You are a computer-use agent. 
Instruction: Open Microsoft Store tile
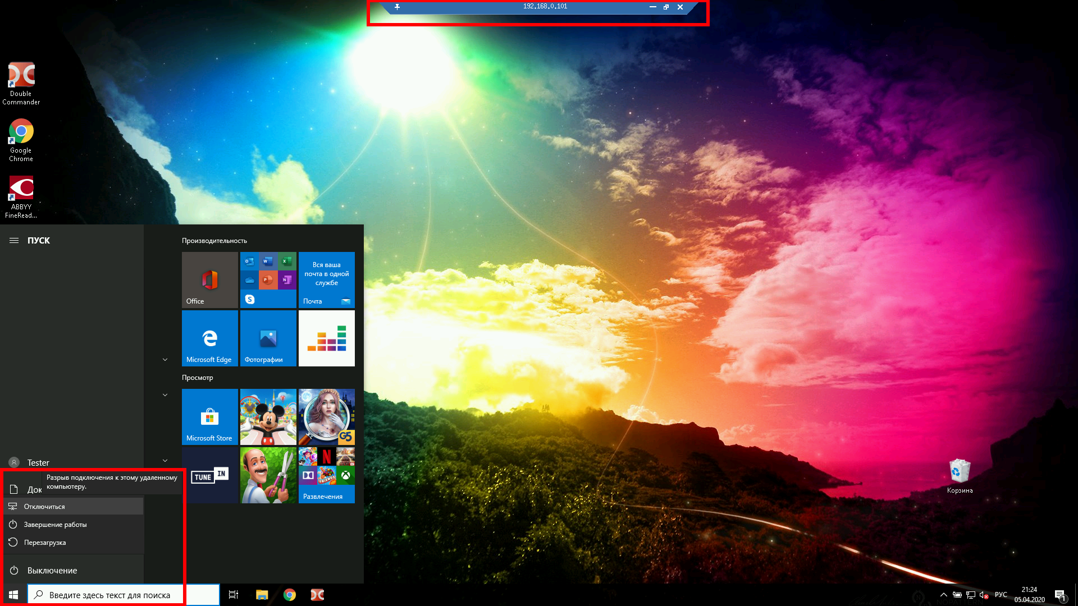pos(209,416)
